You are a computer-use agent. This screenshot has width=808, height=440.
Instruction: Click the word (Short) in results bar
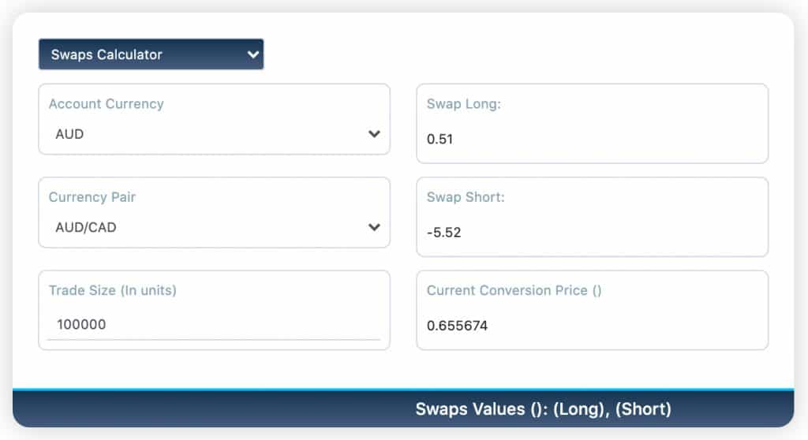(x=643, y=409)
